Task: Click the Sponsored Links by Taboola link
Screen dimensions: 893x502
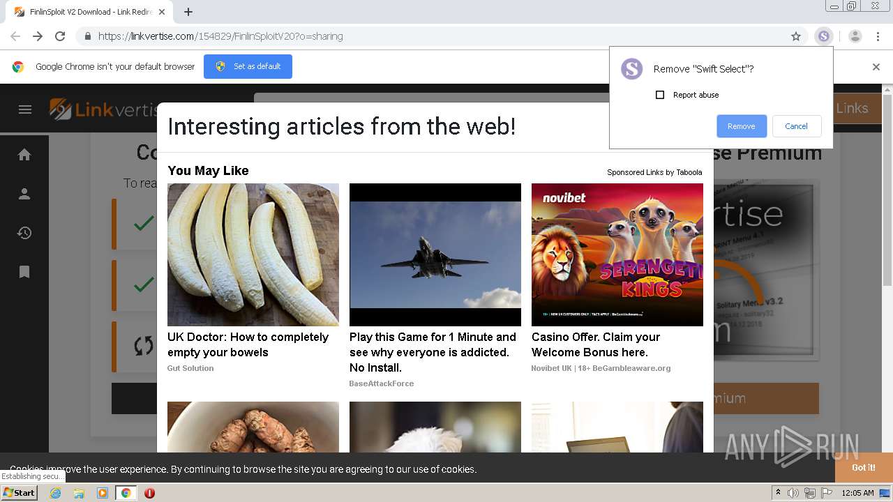Action: click(x=654, y=172)
